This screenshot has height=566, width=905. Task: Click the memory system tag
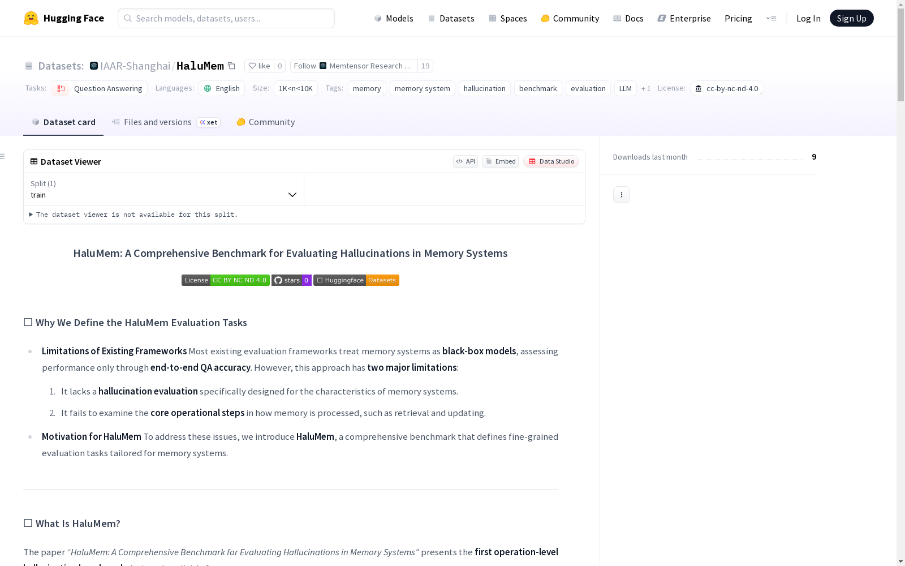pyautogui.click(x=423, y=88)
